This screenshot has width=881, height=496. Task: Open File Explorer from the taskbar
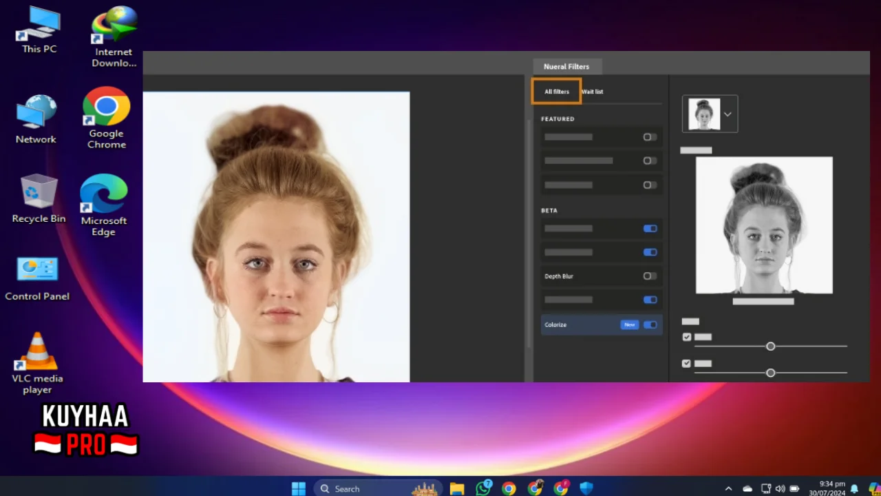pyautogui.click(x=457, y=488)
